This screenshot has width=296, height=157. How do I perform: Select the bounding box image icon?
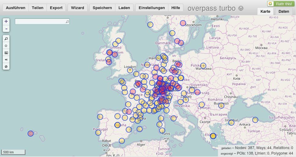[x=6, y=53]
